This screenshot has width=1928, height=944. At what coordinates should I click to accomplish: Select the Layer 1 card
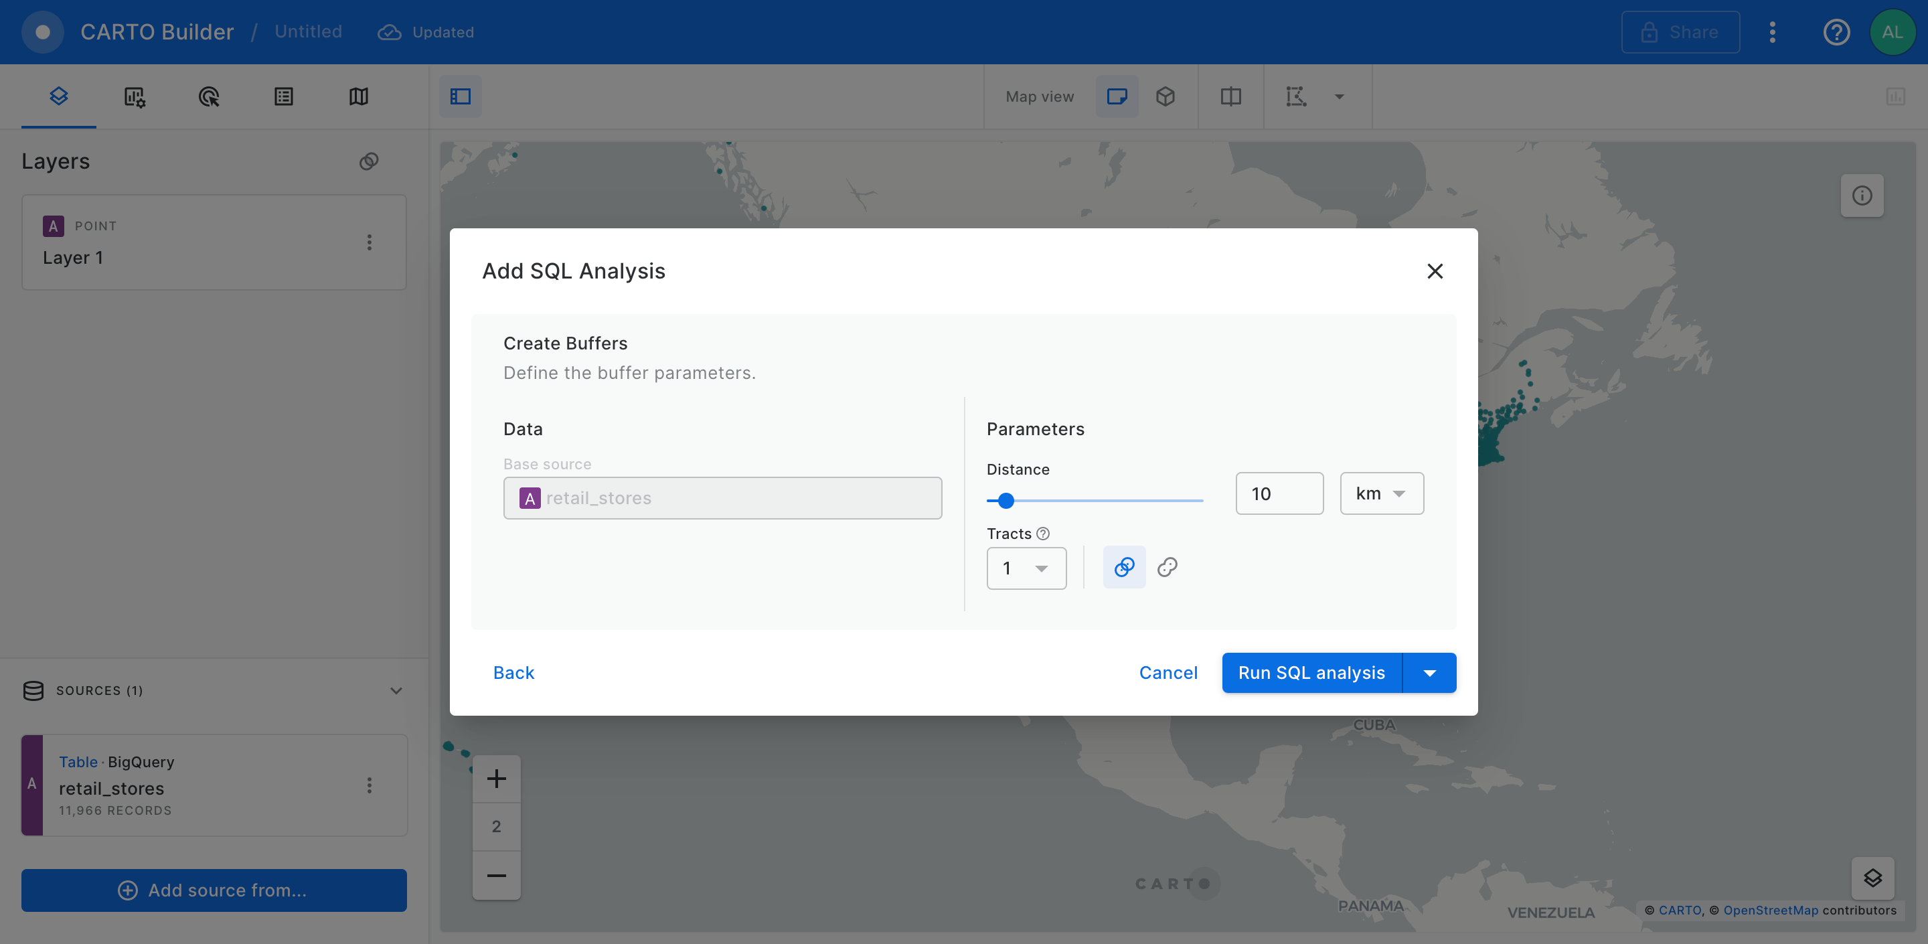(214, 242)
